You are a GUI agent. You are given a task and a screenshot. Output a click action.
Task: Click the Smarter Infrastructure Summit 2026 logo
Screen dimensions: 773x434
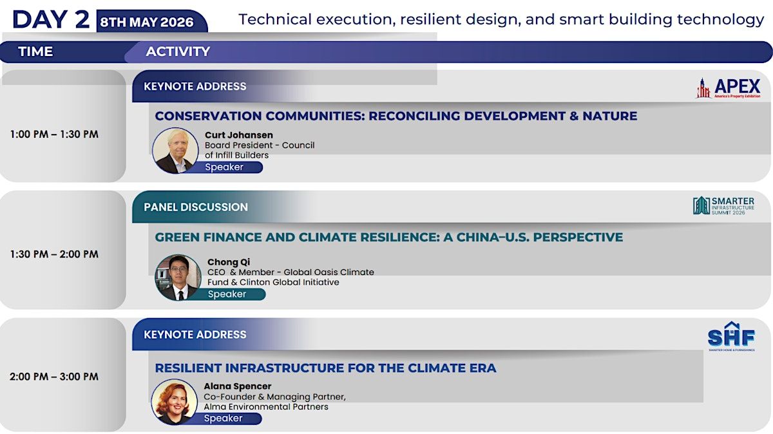pyautogui.click(x=723, y=206)
